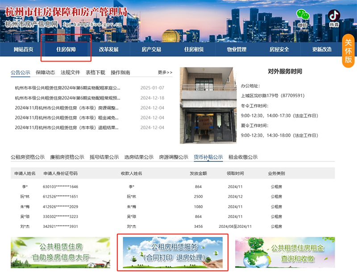Go to 住房租赁 in the navigation bar
This screenshot has width=357, height=272.
coord(194,49)
